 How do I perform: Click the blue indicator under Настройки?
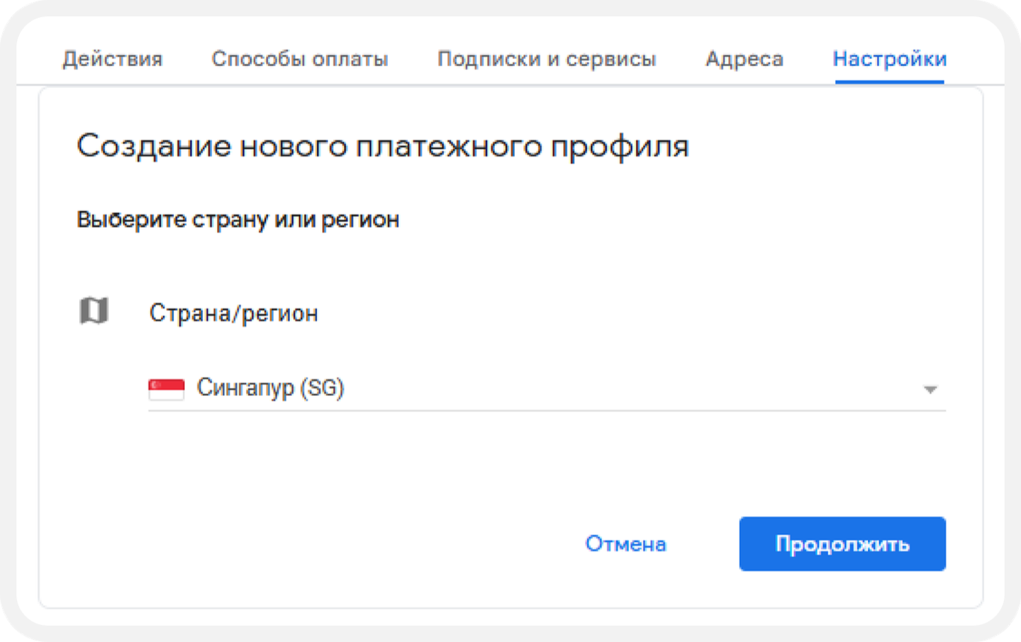pos(890,81)
